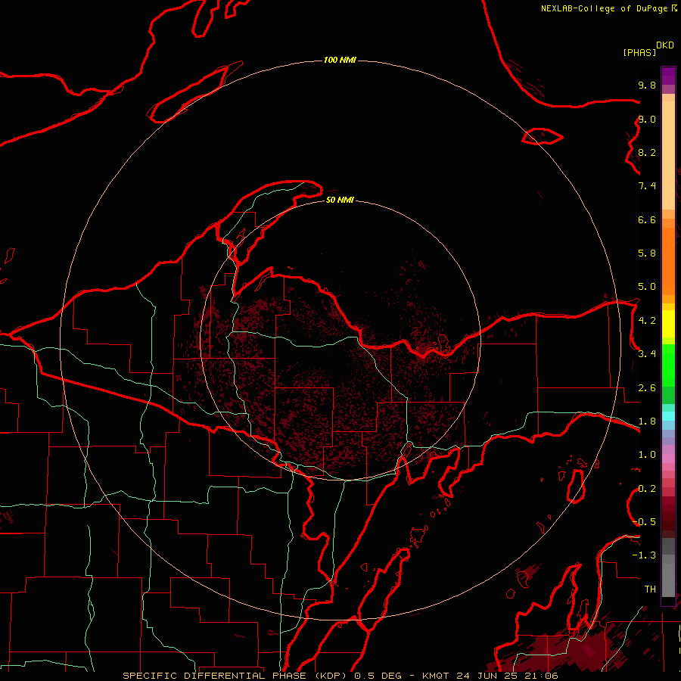Click the -1.3 value on the color scale

pyautogui.click(x=645, y=555)
